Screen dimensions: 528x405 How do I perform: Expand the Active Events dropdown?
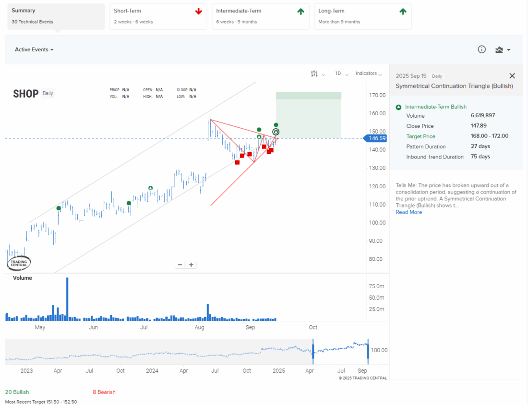click(x=34, y=49)
